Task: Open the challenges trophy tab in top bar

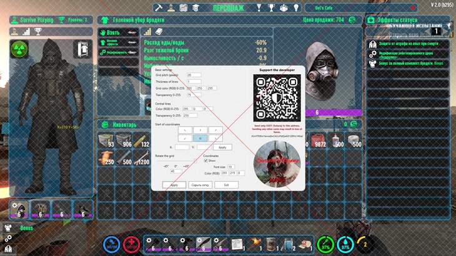Action: (x=271, y=8)
